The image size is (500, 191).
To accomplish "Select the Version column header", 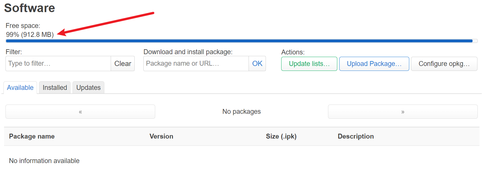I will point(161,136).
